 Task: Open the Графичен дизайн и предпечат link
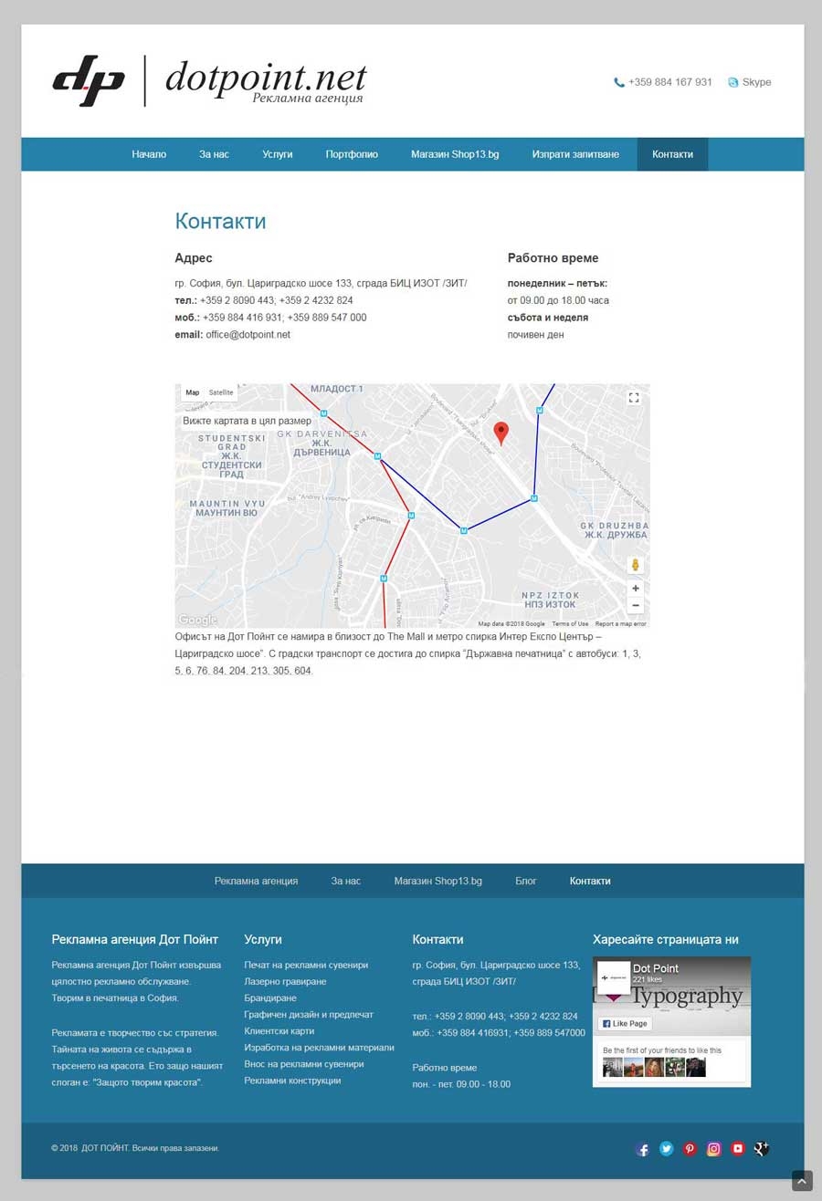(309, 1014)
